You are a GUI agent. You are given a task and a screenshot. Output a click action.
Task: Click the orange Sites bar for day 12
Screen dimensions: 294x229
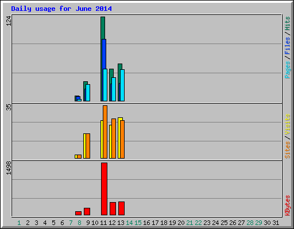(x=114, y=139)
